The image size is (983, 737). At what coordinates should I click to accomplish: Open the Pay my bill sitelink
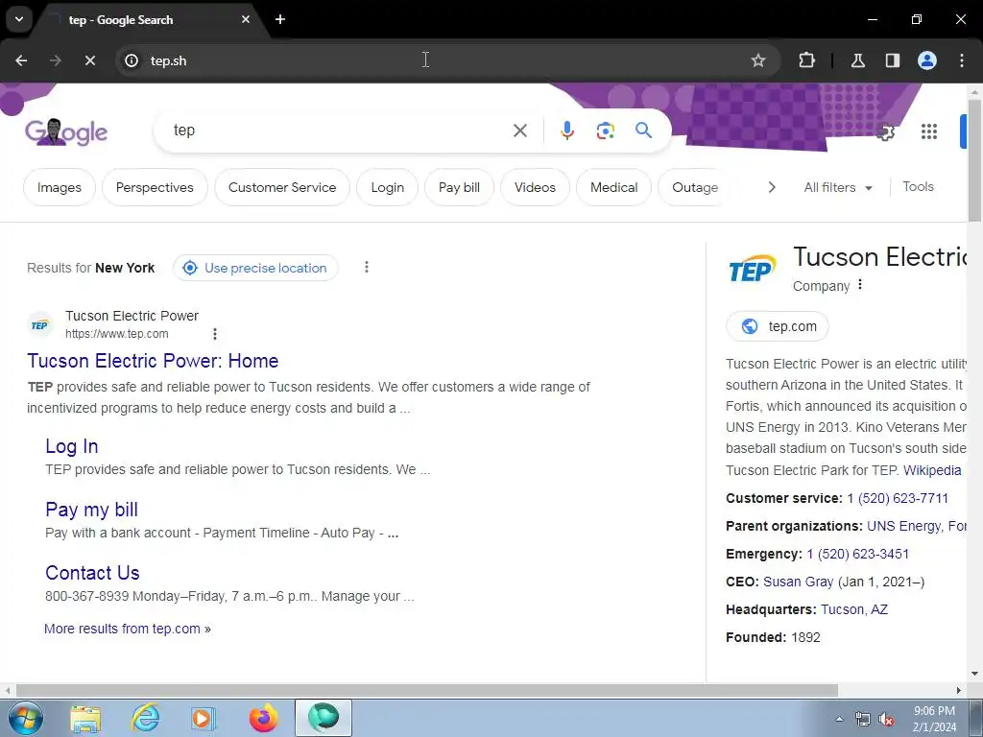91,510
